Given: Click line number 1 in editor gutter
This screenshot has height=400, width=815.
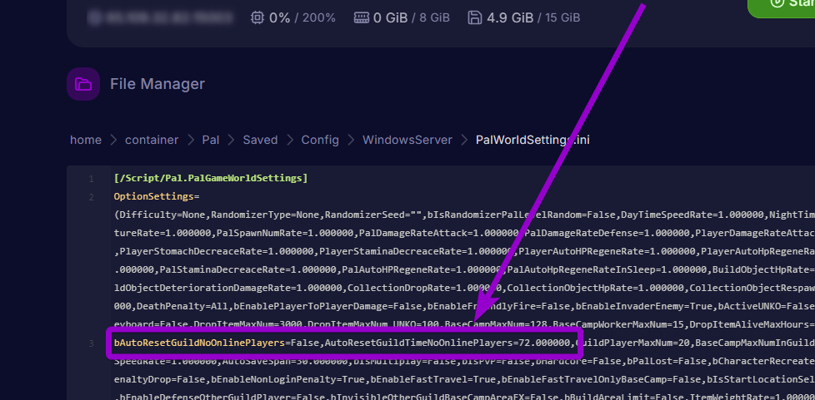Looking at the screenshot, I should [89, 178].
